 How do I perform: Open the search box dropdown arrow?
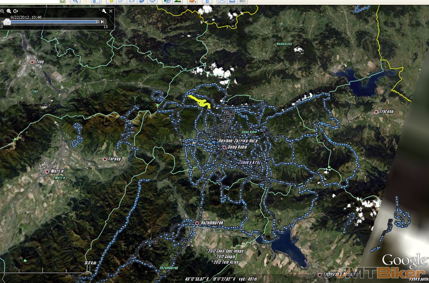(62, 1)
